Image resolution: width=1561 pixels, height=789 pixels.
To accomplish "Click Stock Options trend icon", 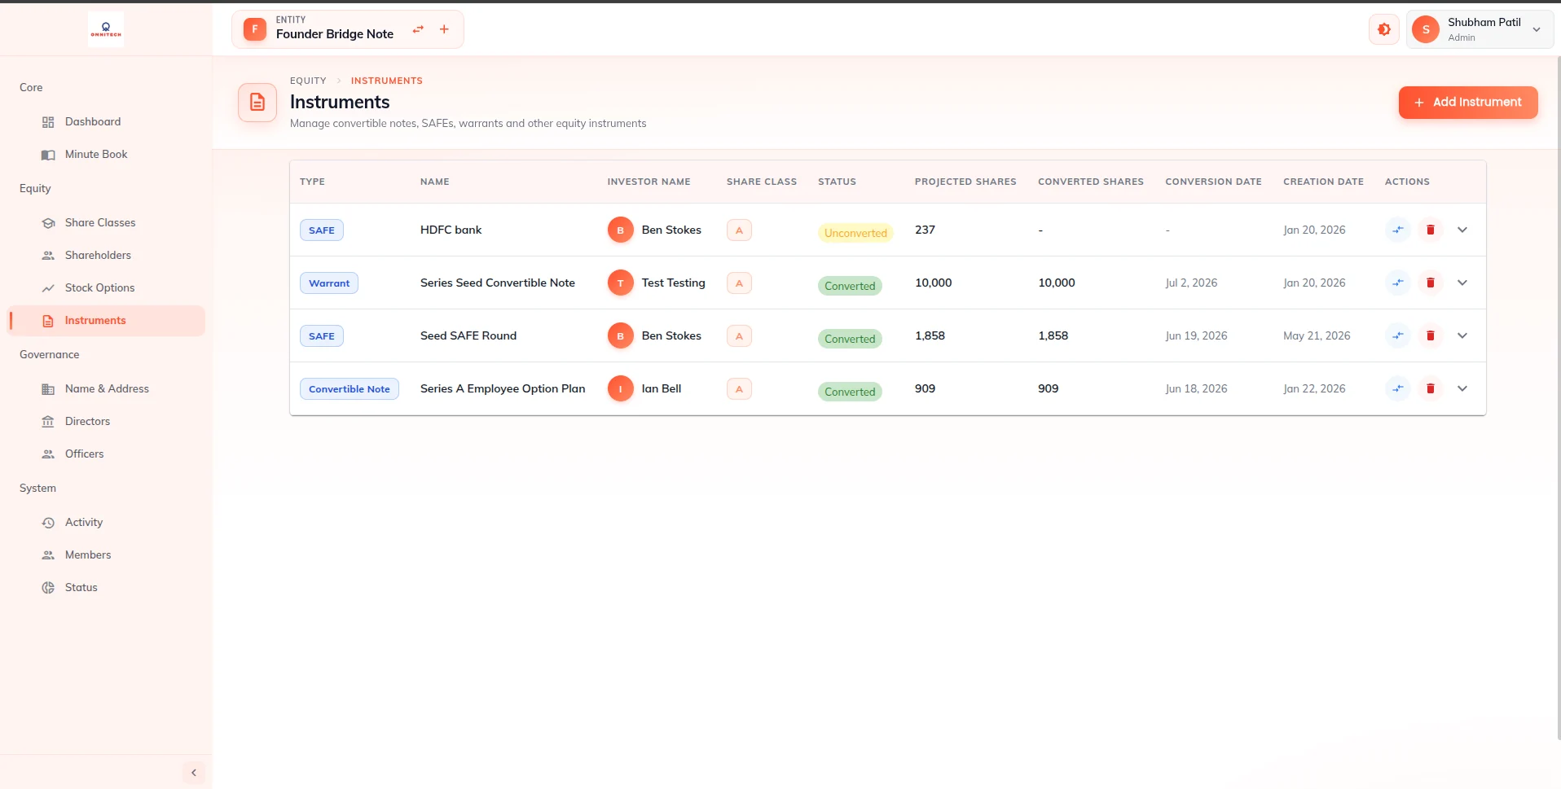I will coord(48,288).
